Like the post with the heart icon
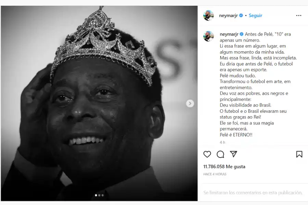The width and height of the screenshot is (308, 205). pyautogui.click(x=207, y=154)
